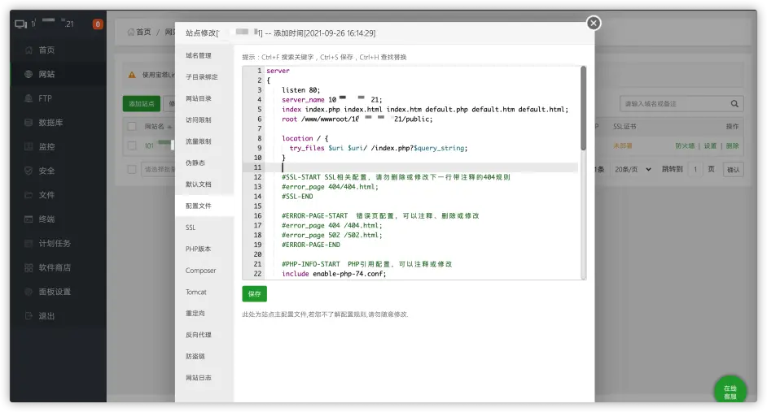Image resolution: width=767 pixels, height=412 pixels.
Task: Open the 防盗链 tab
Action: pyautogui.click(x=195, y=357)
